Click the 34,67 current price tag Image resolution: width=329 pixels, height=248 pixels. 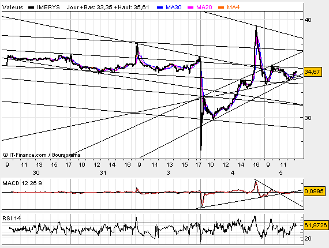313,72
